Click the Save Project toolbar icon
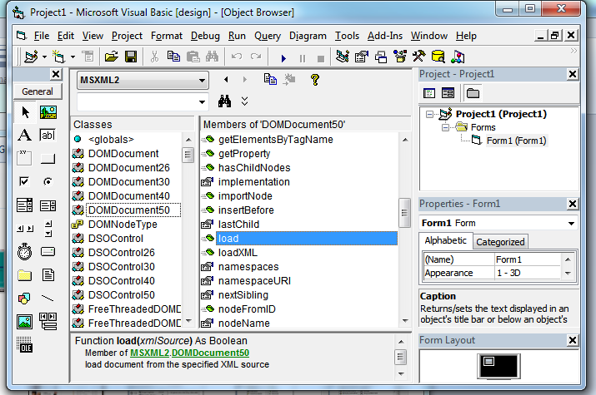The width and height of the screenshot is (596, 395). (x=131, y=57)
